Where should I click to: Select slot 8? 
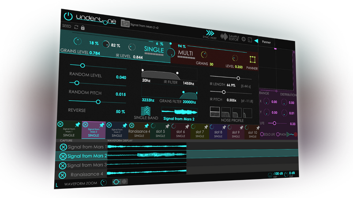tap(218, 132)
